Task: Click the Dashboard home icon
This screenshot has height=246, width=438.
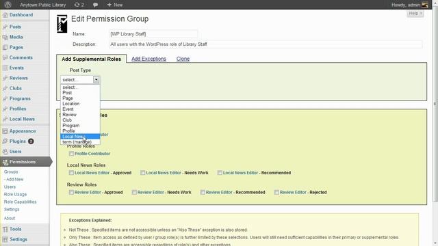Action: pos(5,15)
